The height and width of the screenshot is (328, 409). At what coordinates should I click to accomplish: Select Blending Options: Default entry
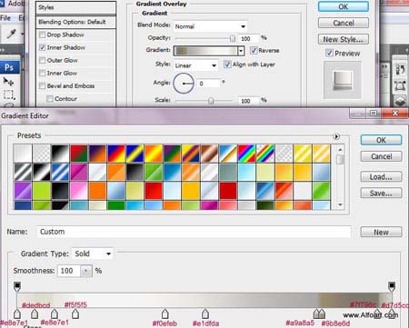coord(75,22)
